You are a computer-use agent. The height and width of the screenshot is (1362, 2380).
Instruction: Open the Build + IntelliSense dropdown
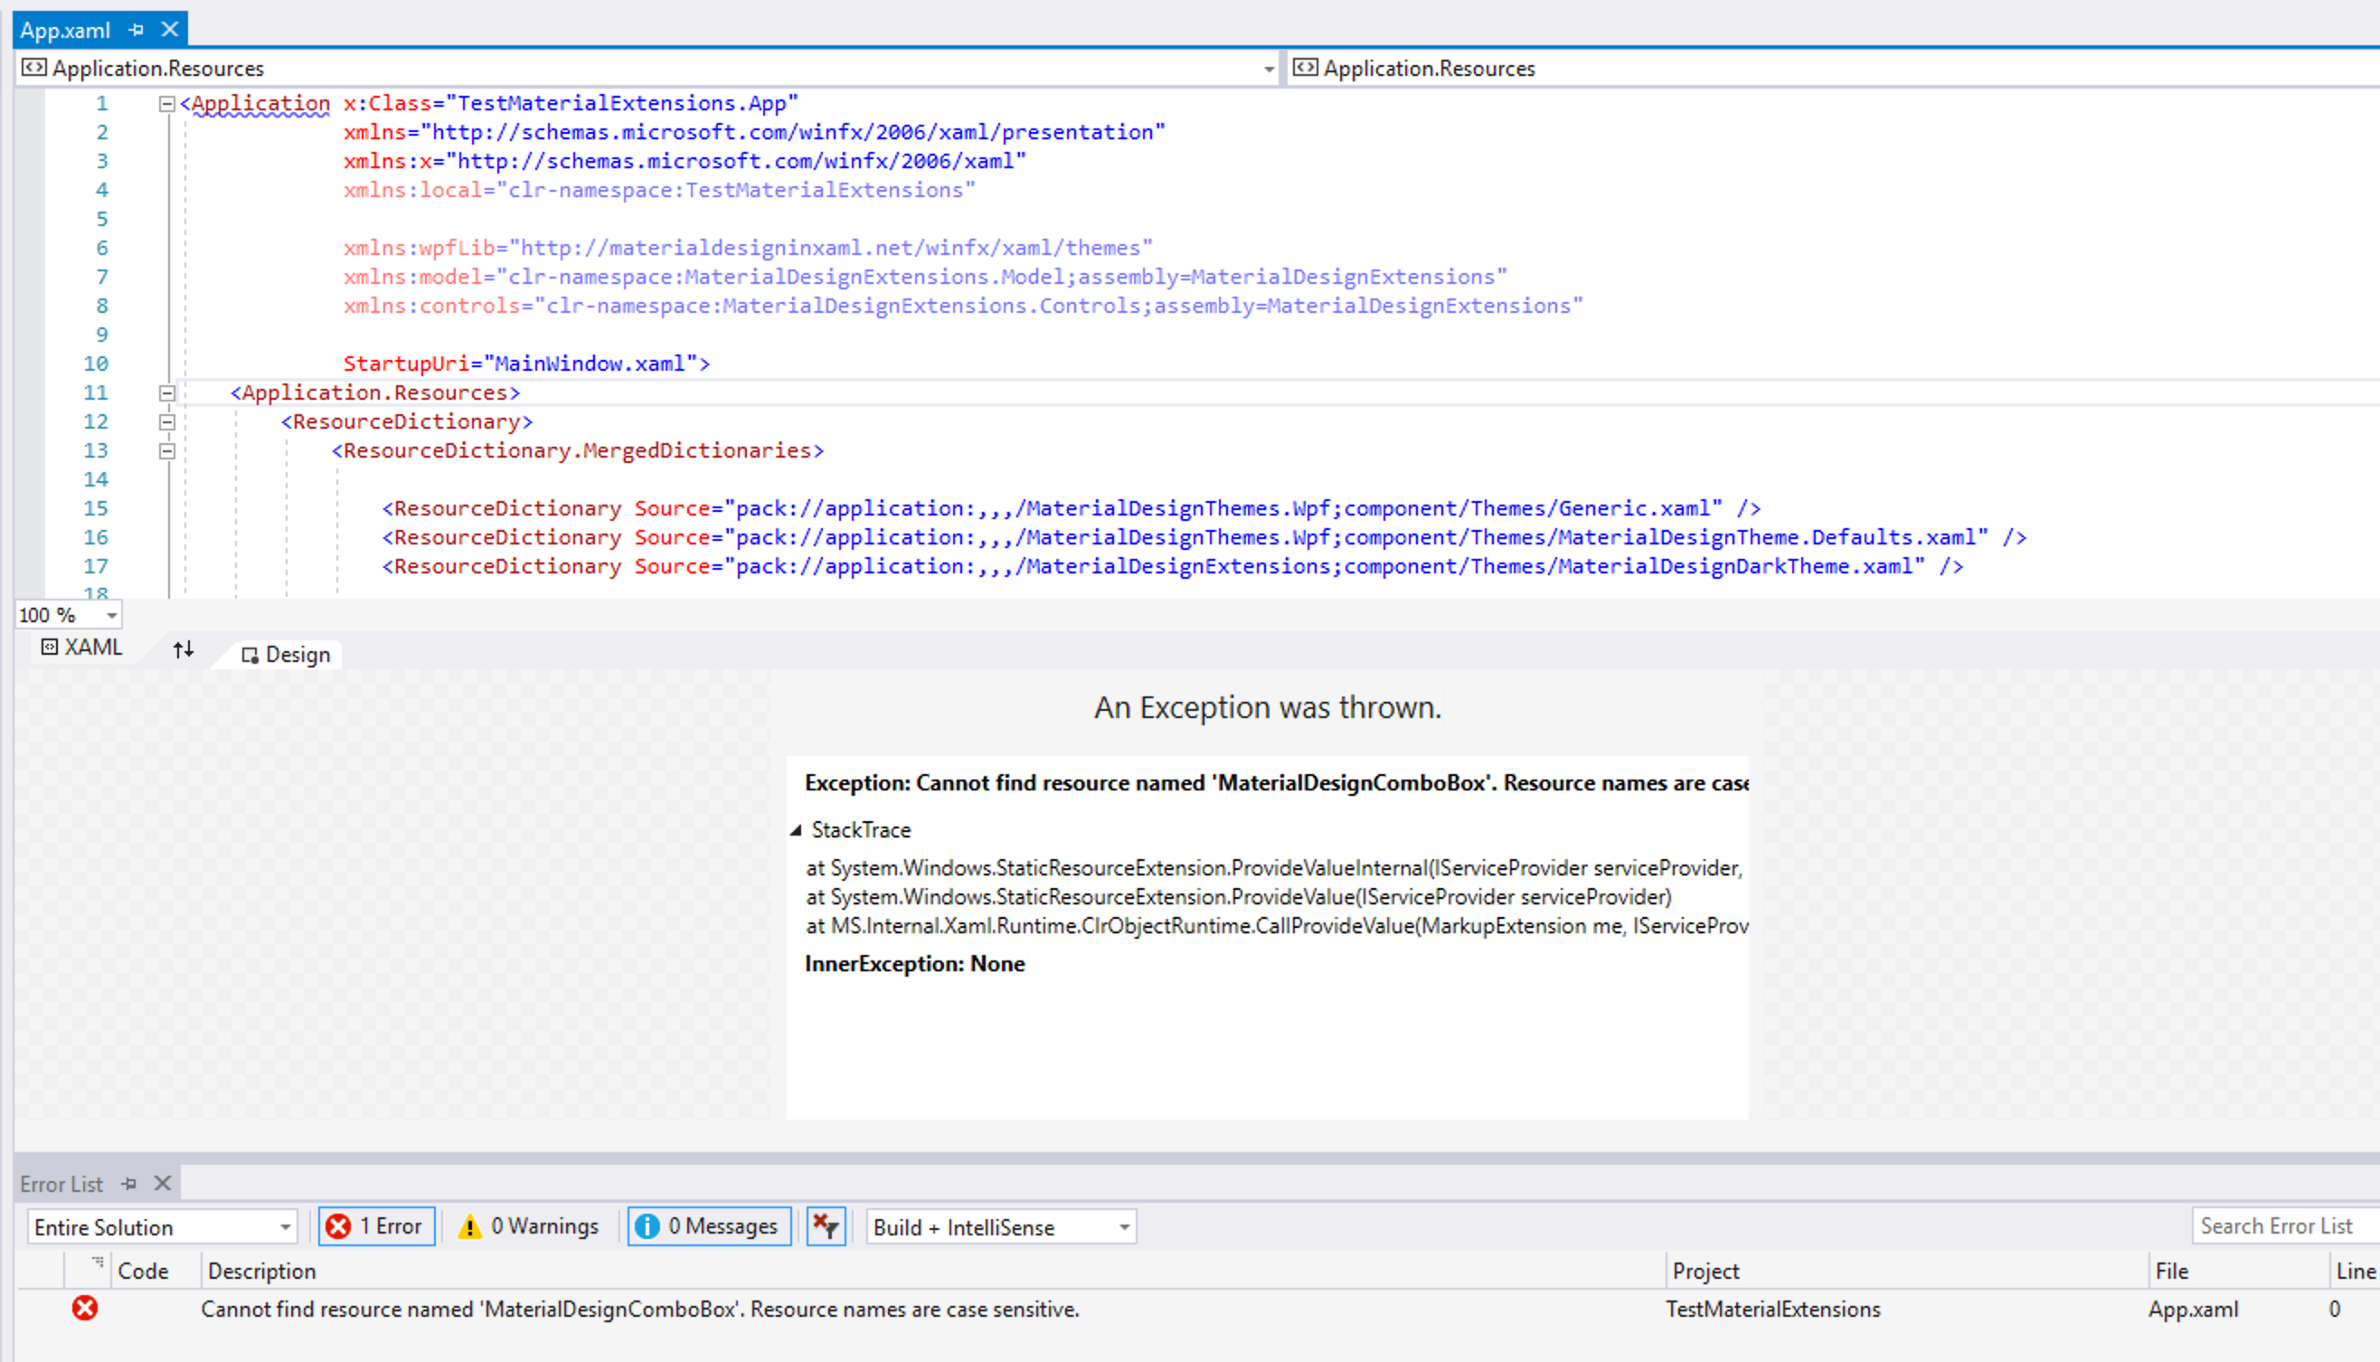pos(1124,1227)
